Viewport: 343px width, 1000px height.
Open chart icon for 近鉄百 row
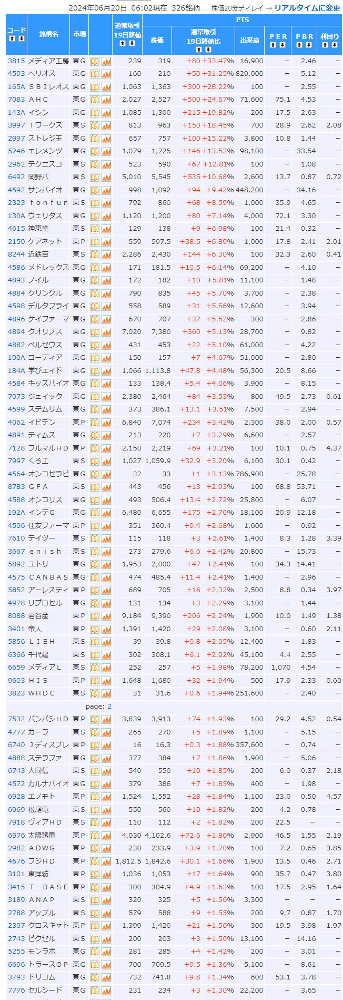[x=106, y=254]
